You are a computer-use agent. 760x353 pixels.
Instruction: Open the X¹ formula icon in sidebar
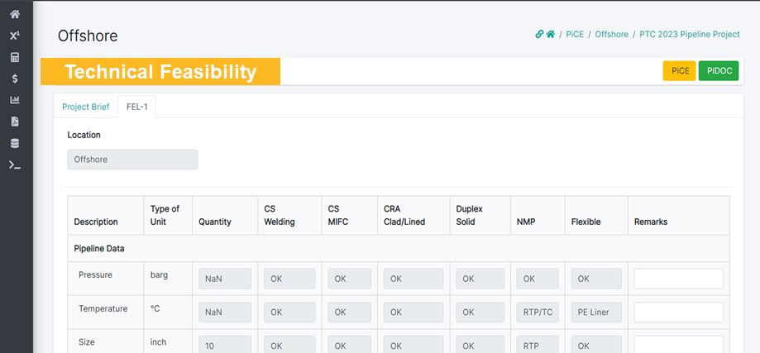15,36
